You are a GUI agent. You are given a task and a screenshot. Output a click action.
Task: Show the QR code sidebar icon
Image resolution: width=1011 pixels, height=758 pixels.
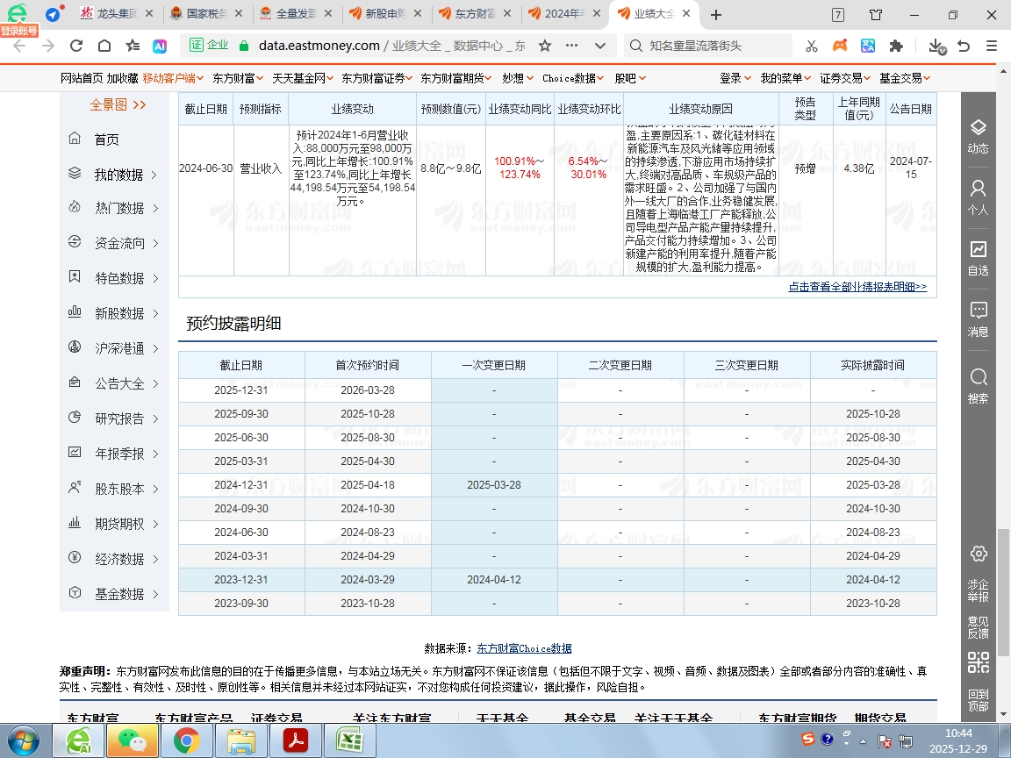[x=979, y=662]
